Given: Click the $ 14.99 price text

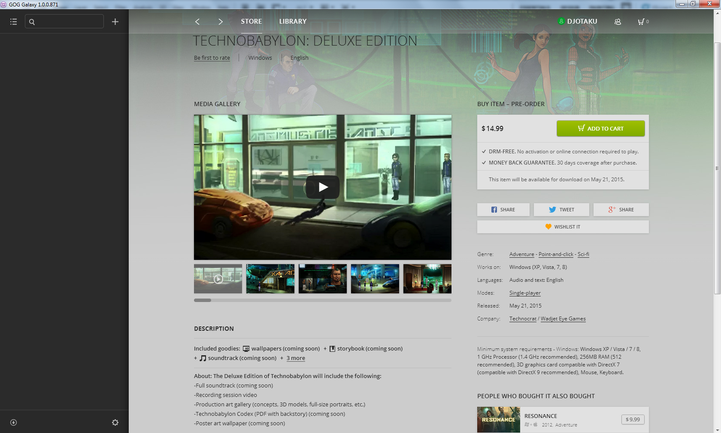Looking at the screenshot, I should point(492,128).
